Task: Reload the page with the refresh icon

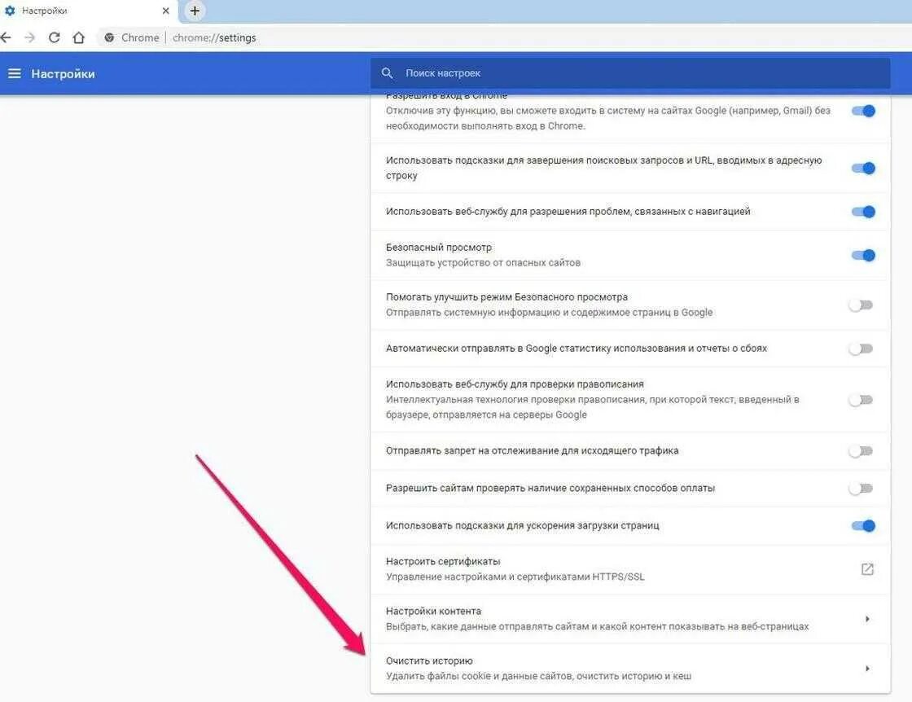Action: (x=54, y=37)
